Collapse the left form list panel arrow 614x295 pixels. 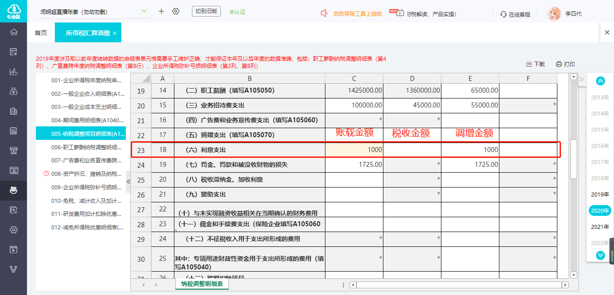point(128,182)
